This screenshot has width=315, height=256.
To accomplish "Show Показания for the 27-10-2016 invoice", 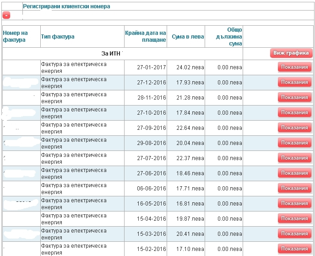I will 294,112.
